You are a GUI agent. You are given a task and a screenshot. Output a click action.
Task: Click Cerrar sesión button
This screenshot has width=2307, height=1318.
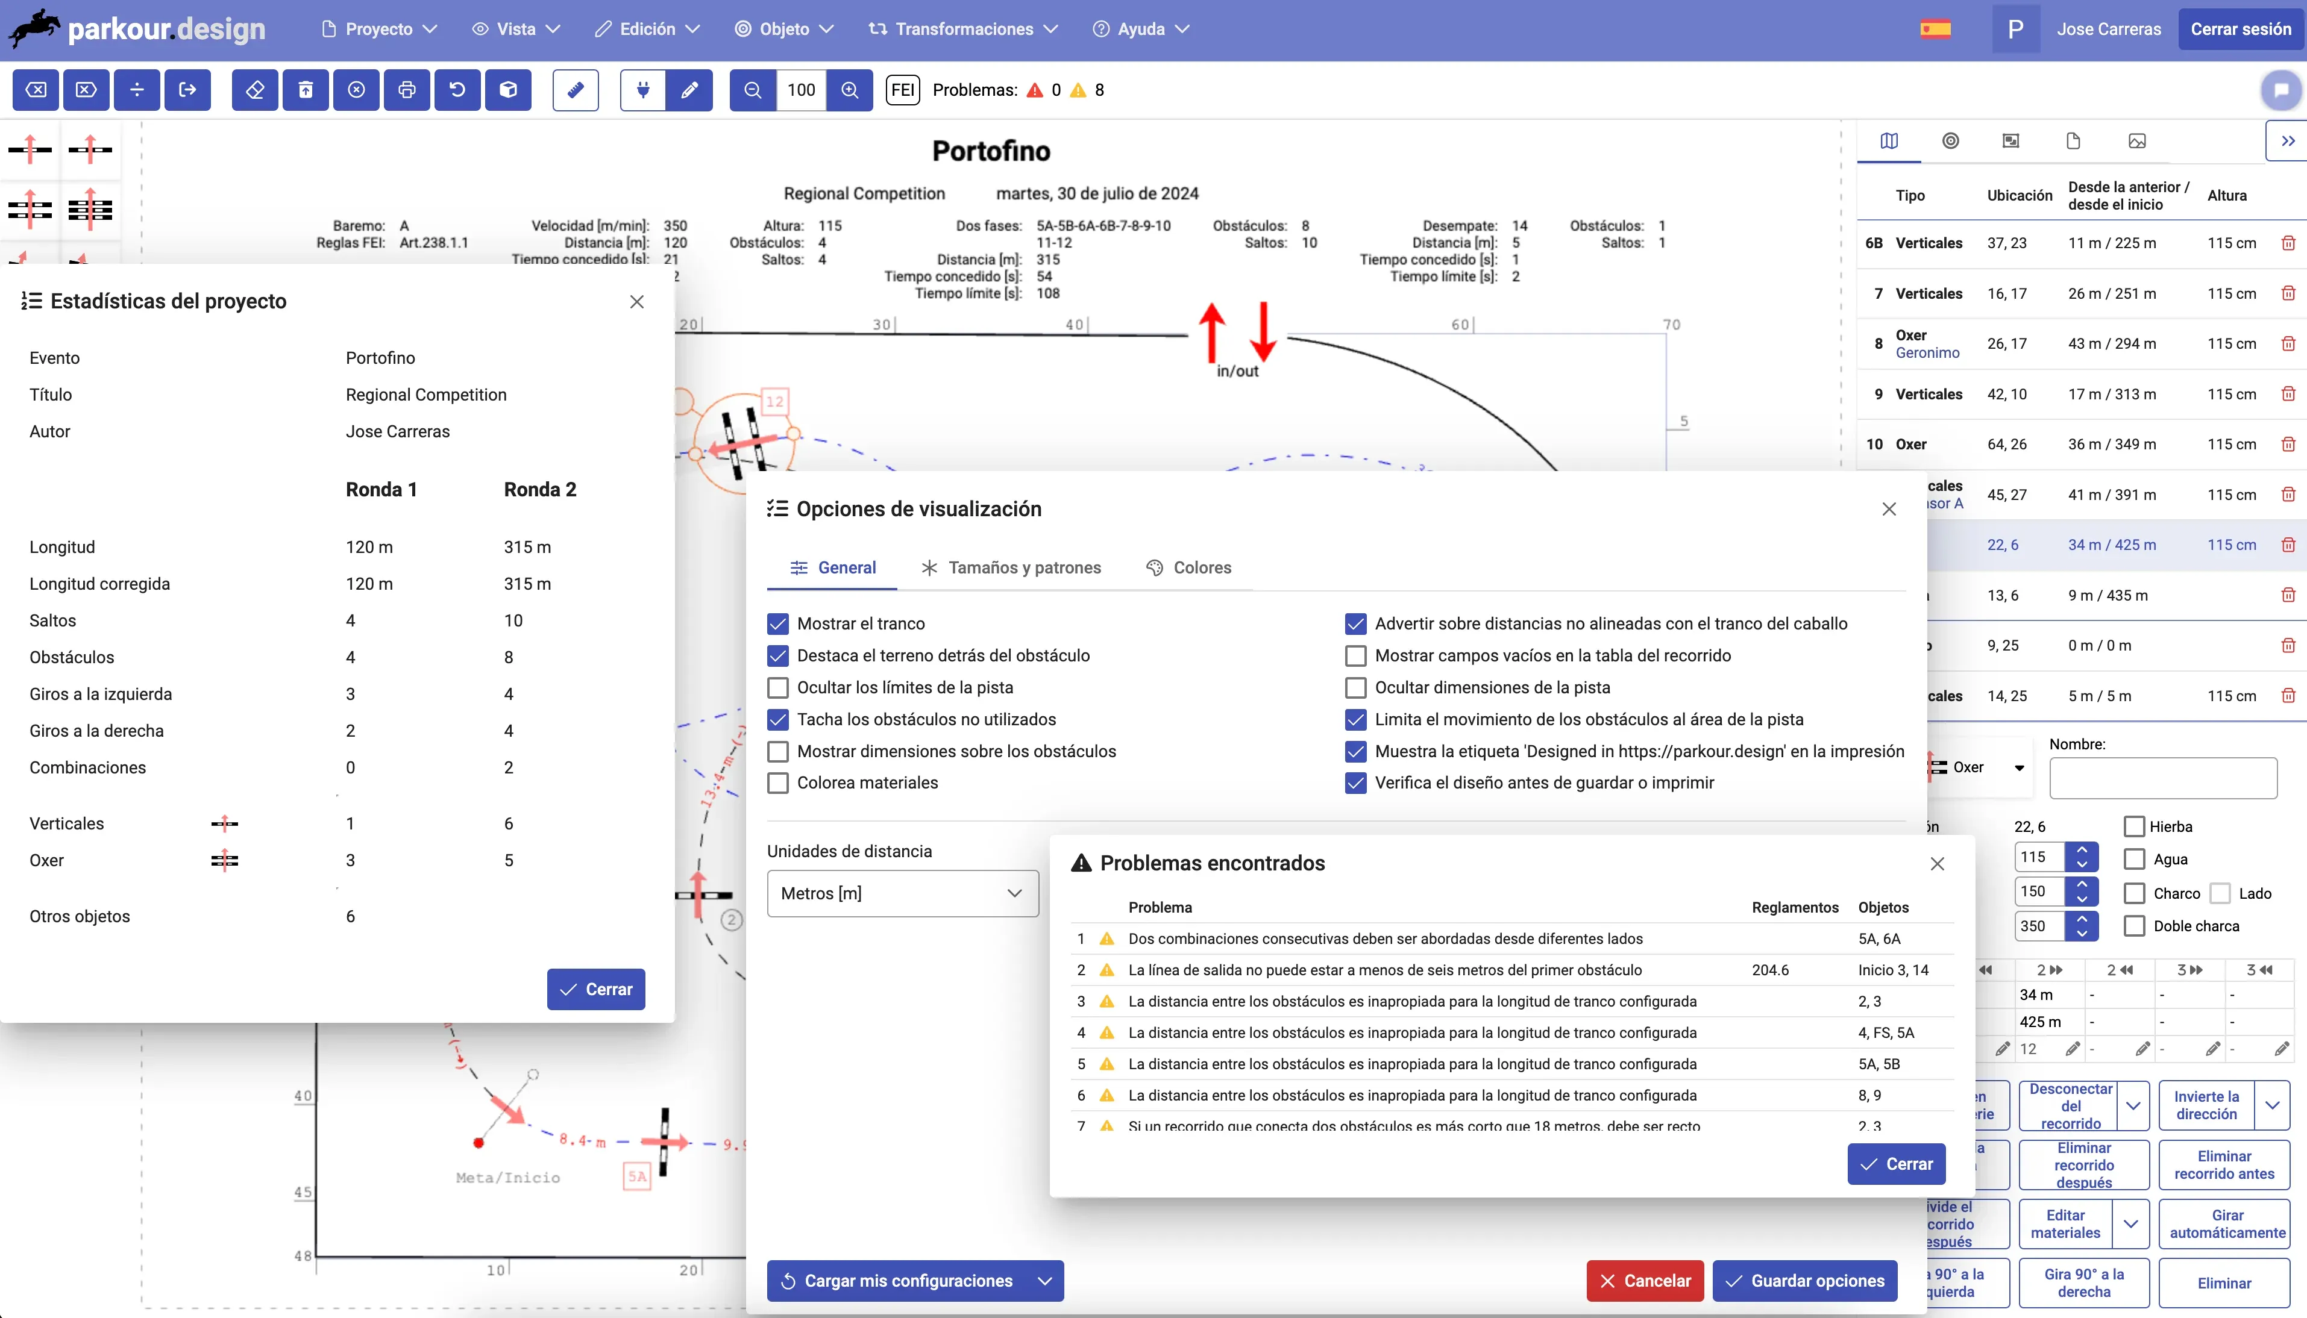2240,29
